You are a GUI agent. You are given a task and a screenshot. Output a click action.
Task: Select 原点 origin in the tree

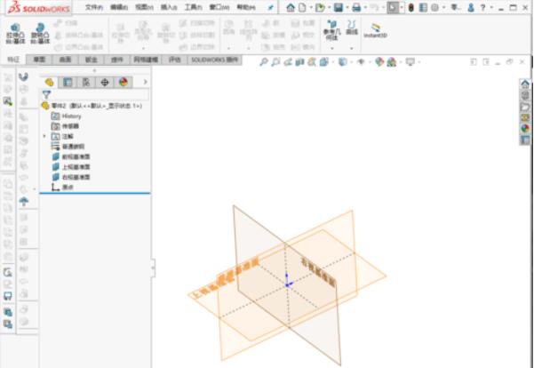point(62,187)
